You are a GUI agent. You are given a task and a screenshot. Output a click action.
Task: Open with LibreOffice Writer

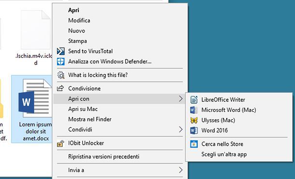click(x=239, y=99)
